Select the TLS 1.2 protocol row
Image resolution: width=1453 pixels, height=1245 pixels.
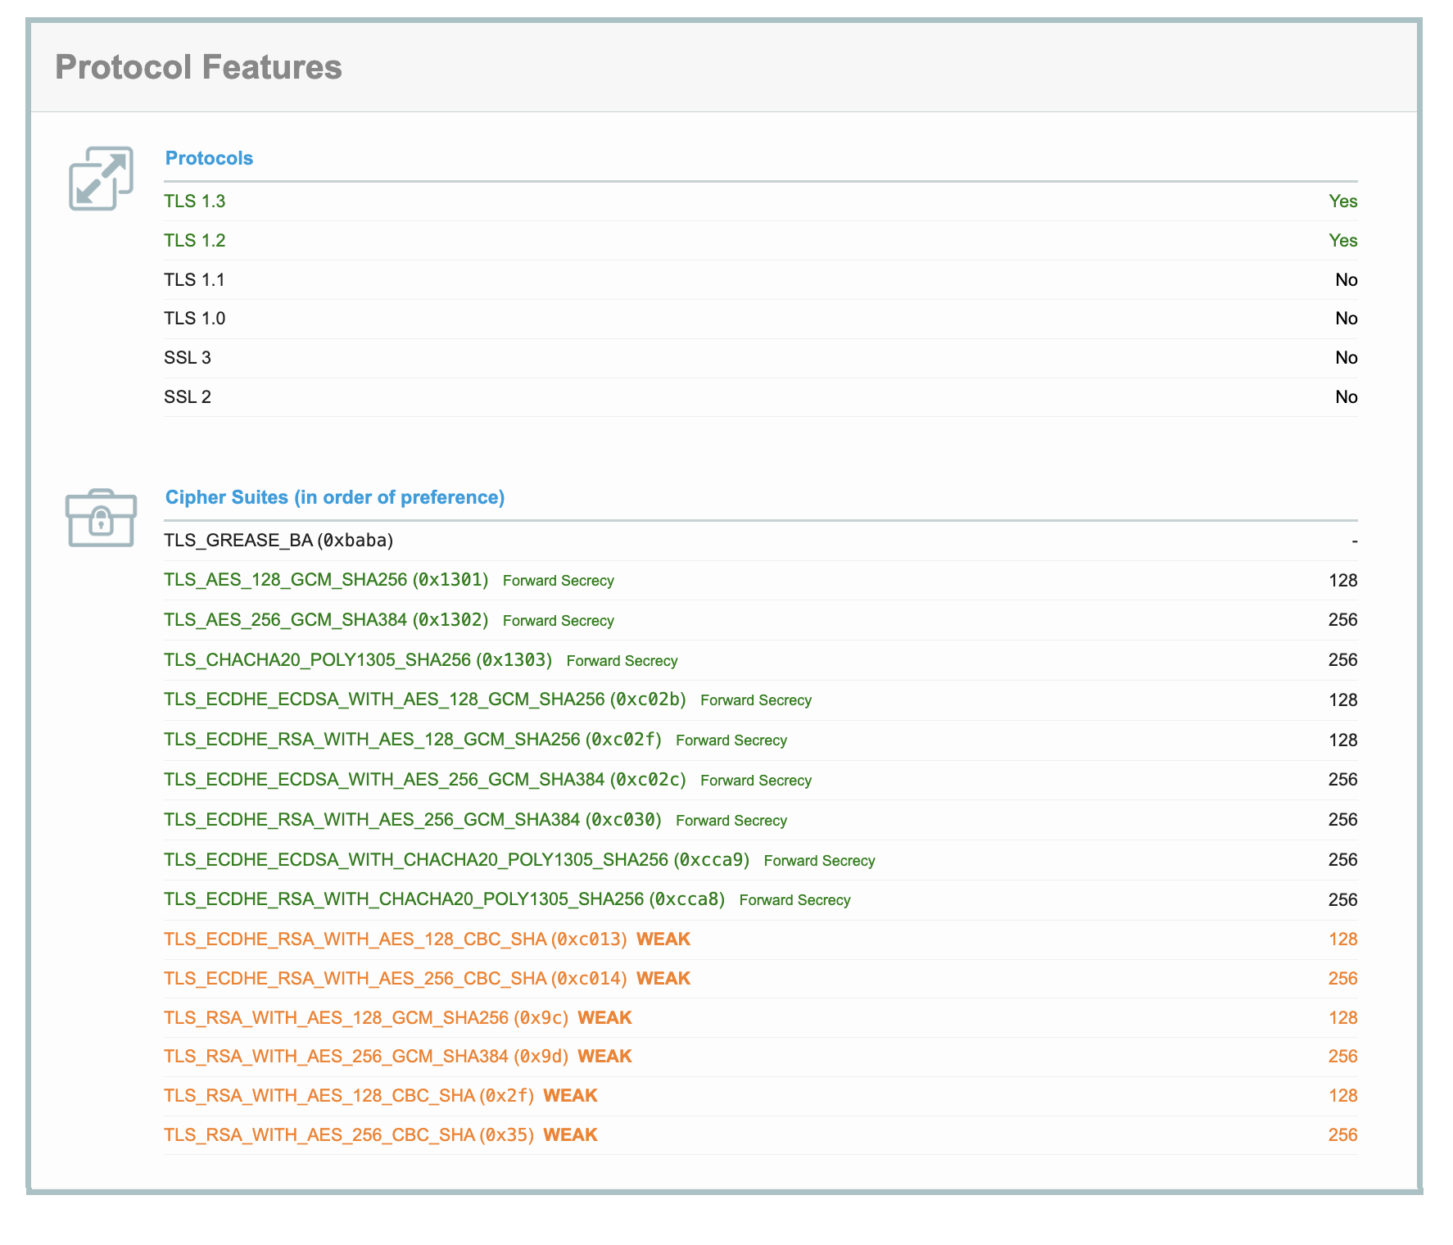194,241
